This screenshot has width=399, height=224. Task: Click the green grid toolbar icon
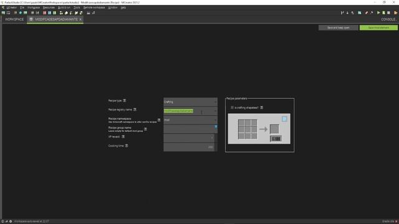[x=54, y=12]
